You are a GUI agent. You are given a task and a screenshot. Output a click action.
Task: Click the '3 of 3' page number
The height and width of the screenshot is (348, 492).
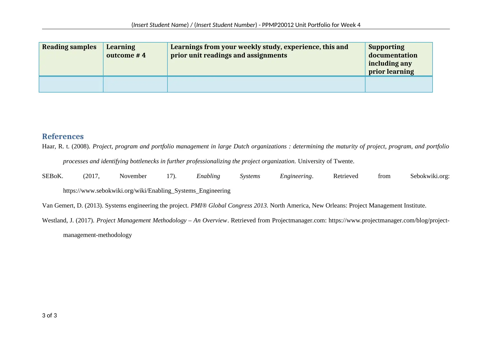click(x=49, y=315)
